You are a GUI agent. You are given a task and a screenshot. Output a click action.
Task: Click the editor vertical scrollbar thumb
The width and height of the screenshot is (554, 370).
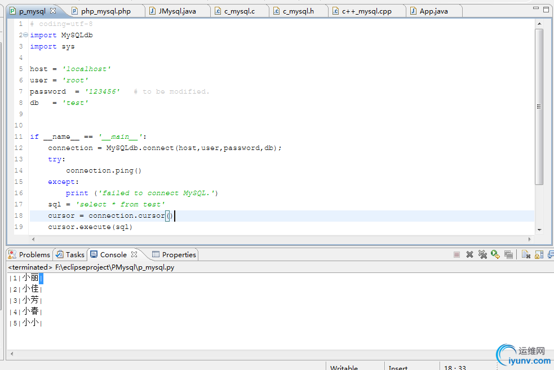539,107
